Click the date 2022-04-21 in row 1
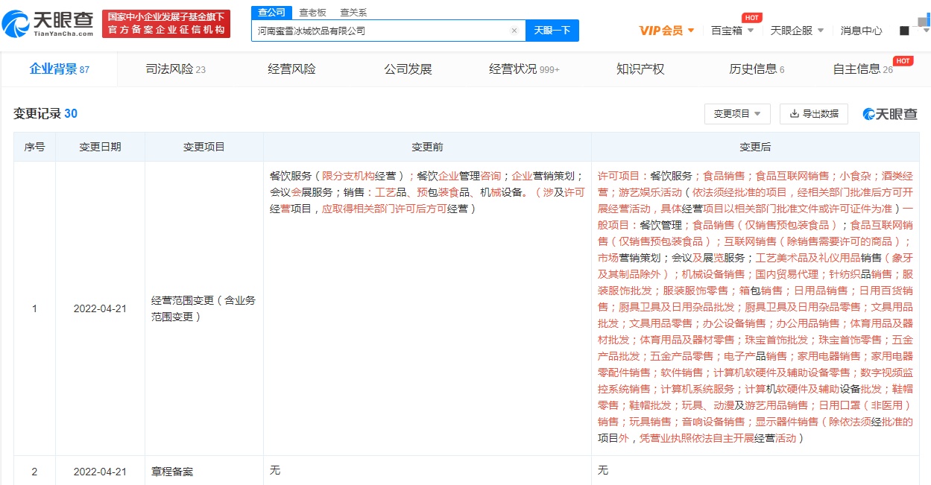Viewport: 931px width, 485px height. (x=100, y=308)
